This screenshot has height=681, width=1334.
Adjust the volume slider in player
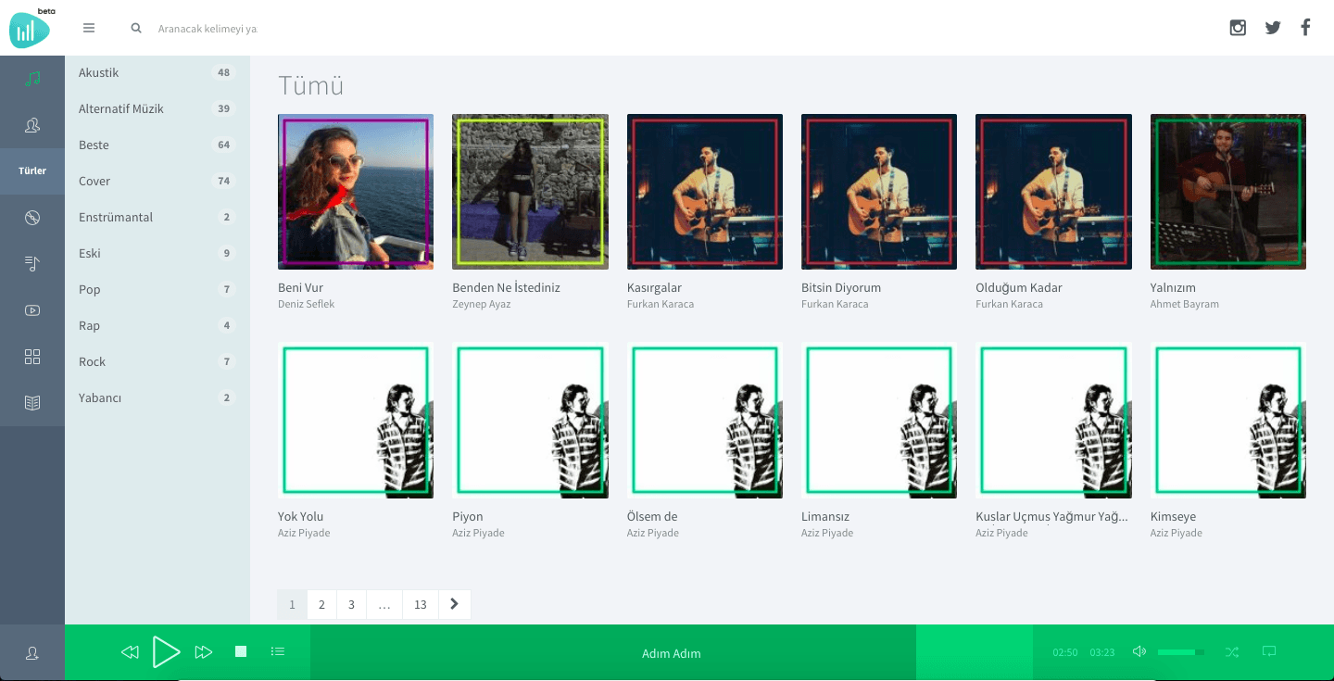tap(1180, 652)
